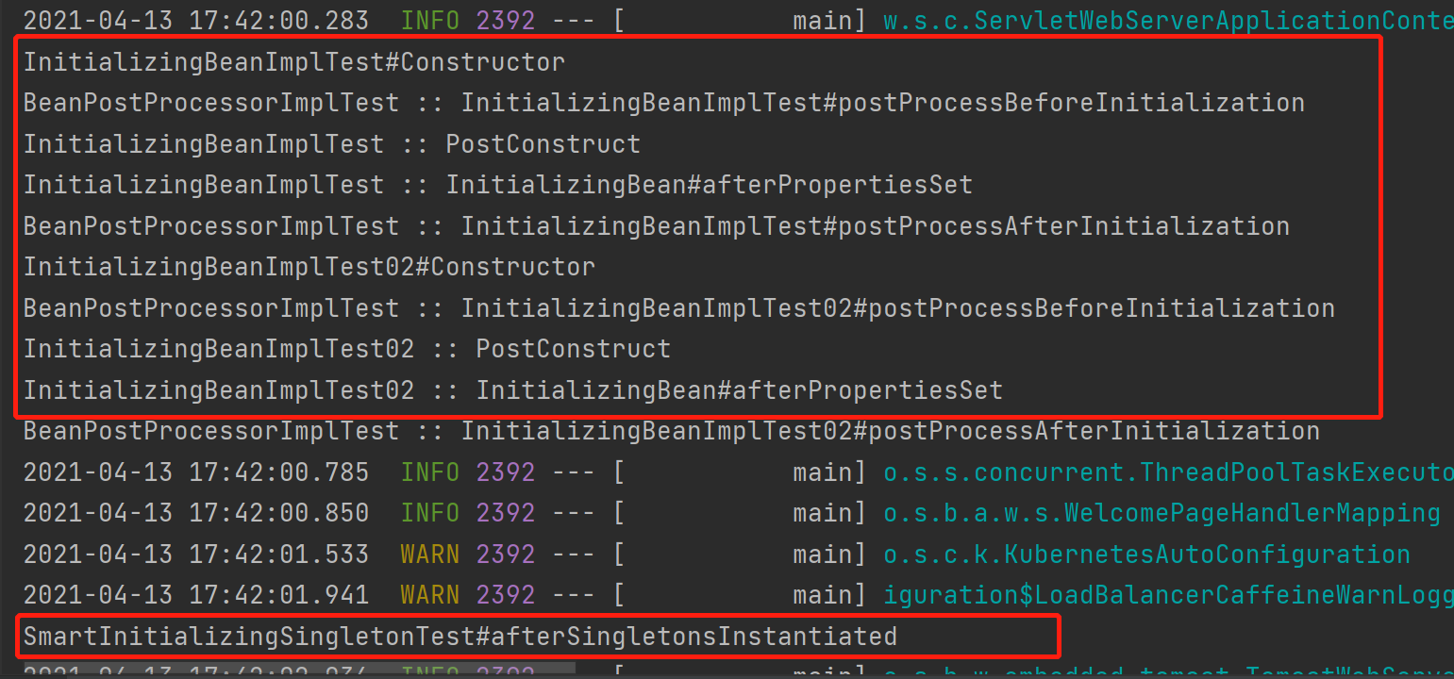This screenshot has width=1454, height=679.
Task: Click the o.s.b.a.w.s.WelcomePageHandlerMapping logger name
Action: (x=1162, y=513)
